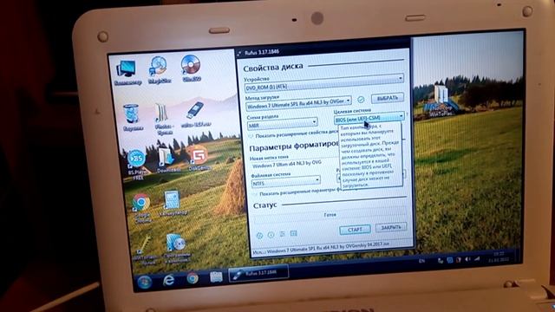Show the Rufus log icon
This screenshot has height=312, width=555.
pos(293,233)
